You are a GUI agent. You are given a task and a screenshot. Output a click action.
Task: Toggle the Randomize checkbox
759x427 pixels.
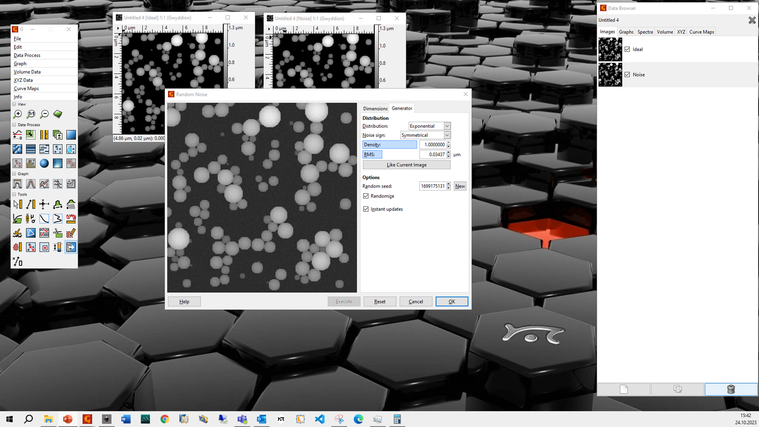tap(366, 196)
